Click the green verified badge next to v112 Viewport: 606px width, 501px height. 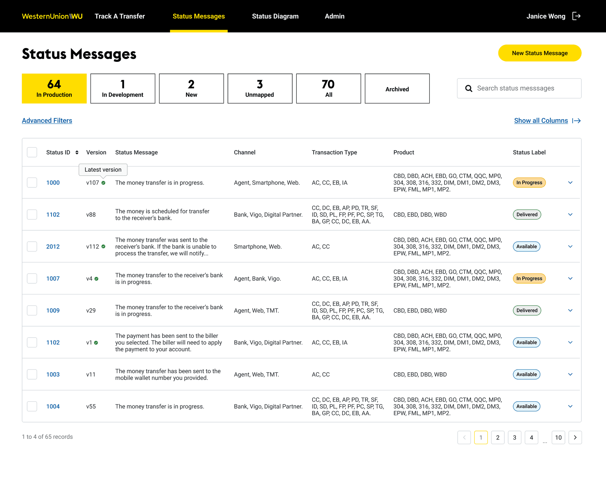click(103, 246)
